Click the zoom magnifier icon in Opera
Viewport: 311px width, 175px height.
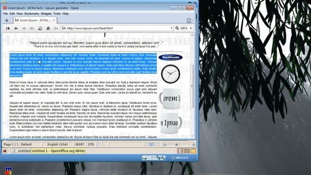[x=177, y=28]
